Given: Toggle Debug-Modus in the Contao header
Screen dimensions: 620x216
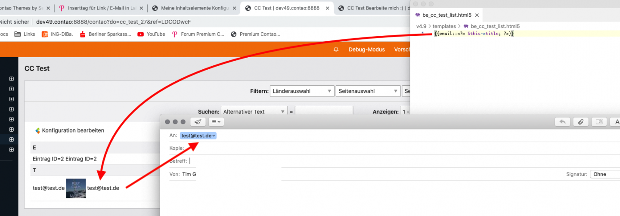Looking at the screenshot, I should coord(366,49).
